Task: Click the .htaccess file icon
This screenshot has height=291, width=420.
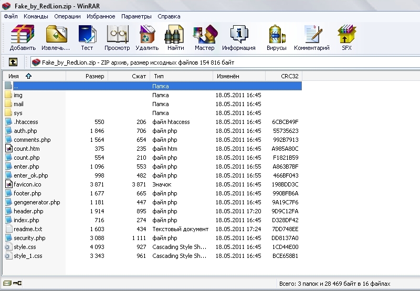Action: point(9,122)
